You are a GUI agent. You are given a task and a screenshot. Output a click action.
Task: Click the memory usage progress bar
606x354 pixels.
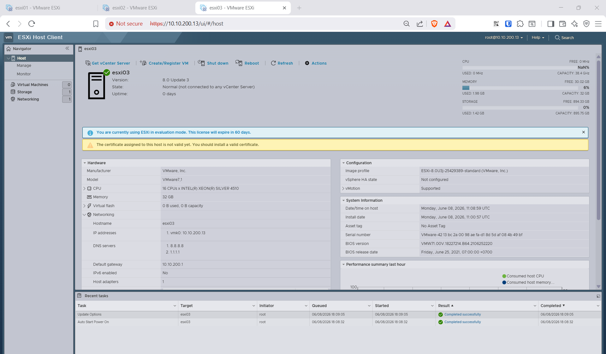(520, 88)
